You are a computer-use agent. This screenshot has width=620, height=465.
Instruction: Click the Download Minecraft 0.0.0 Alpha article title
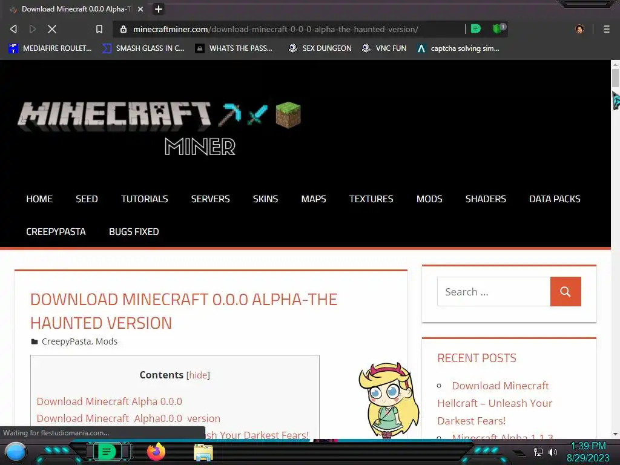pyautogui.click(x=184, y=311)
